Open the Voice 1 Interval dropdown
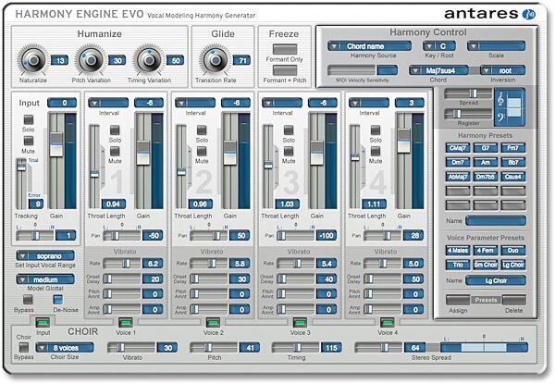The image size is (555, 384). point(108,103)
